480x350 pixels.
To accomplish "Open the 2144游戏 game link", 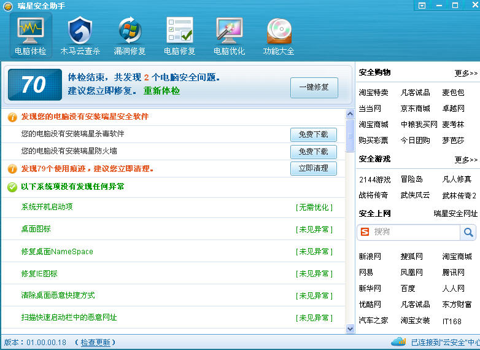I will pyautogui.click(x=374, y=180).
